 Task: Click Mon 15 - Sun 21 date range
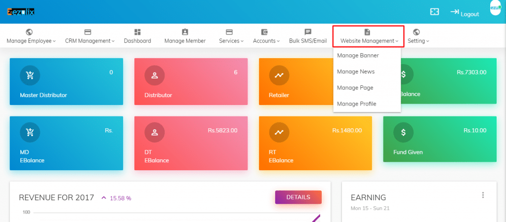coord(370,209)
